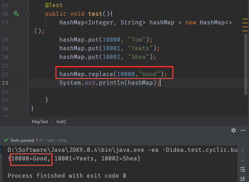Image resolution: width=249 pixels, height=182 pixels.
Task: Click the top yellow warning stripe mark near line 17
Action: [245, 19]
